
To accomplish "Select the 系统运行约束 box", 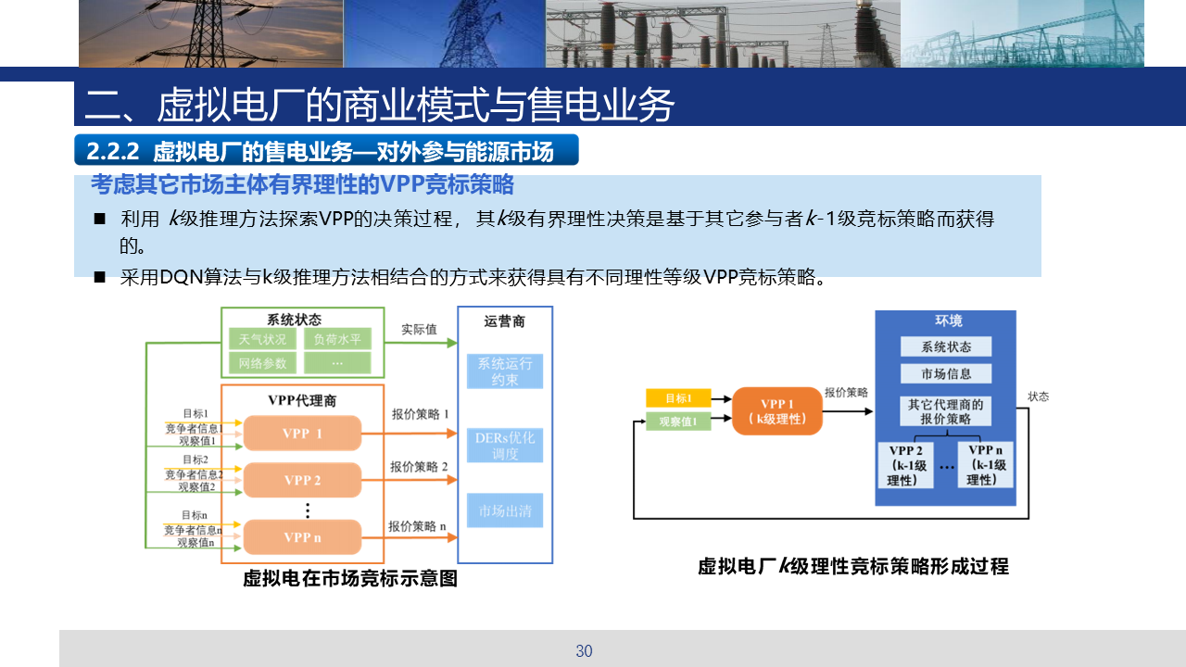I will point(505,371).
